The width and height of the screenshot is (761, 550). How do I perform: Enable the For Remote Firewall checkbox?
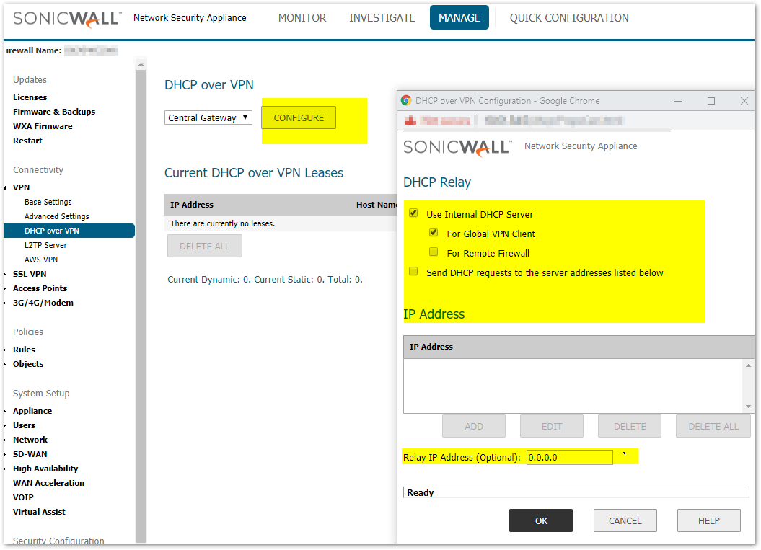(434, 252)
